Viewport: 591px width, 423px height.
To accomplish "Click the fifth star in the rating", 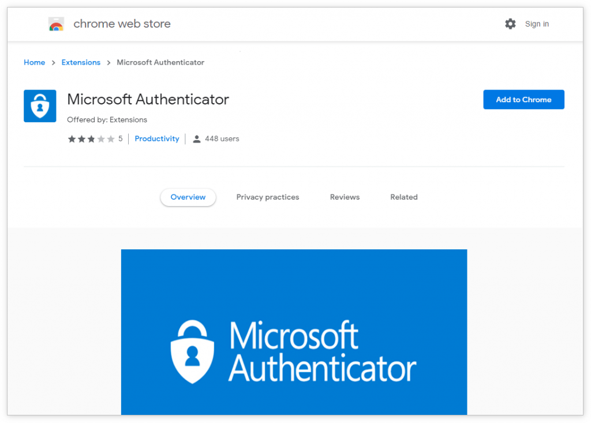I will 111,139.
